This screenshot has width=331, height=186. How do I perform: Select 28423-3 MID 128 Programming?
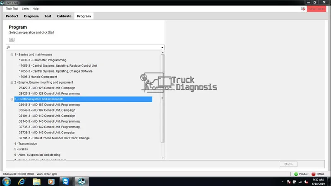coord(49,94)
